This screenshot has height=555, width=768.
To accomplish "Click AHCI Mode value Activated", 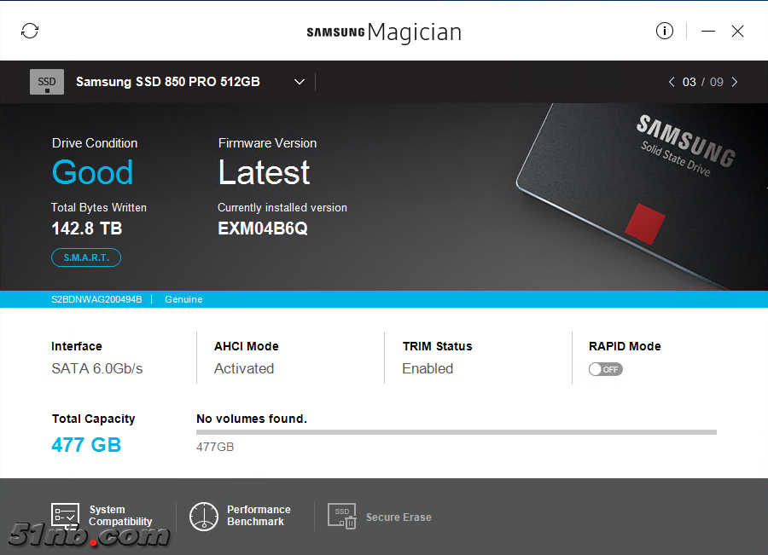I will pyautogui.click(x=244, y=368).
